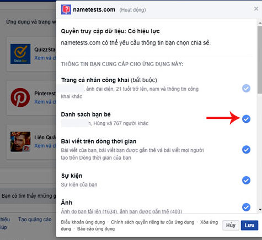Click the Hủy button
This screenshot has height=240, width=262.
click(231, 225)
